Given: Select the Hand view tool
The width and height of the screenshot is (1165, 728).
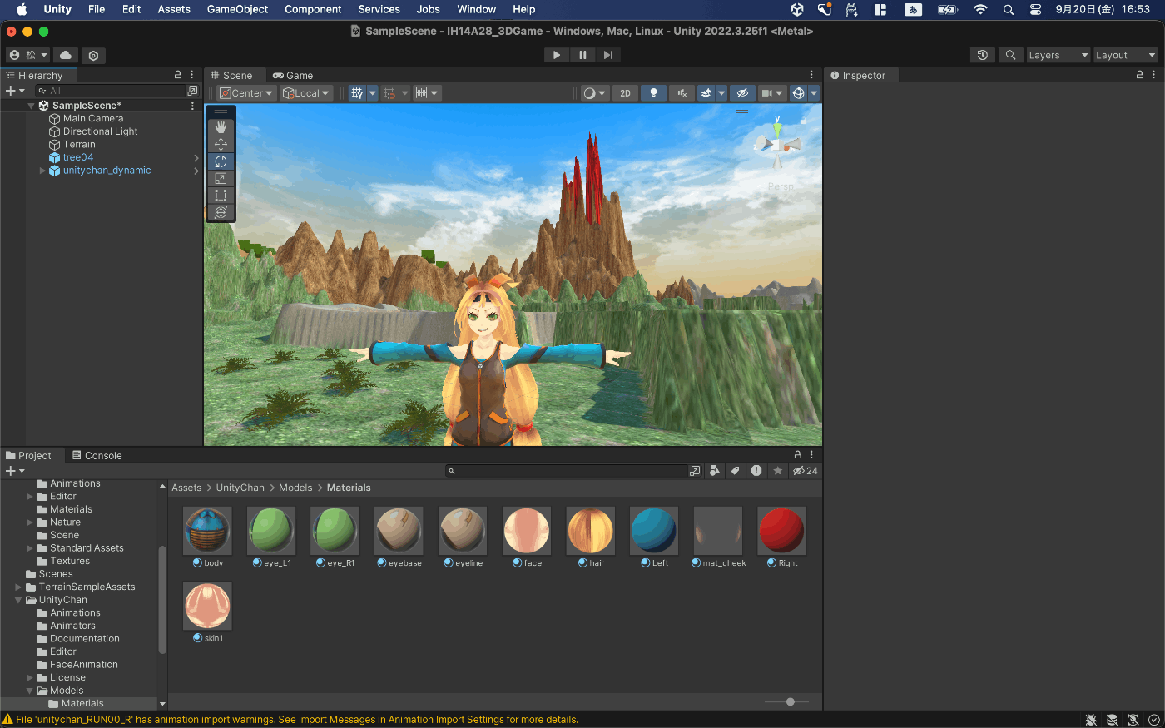Looking at the screenshot, I should (x=221, y=127).
